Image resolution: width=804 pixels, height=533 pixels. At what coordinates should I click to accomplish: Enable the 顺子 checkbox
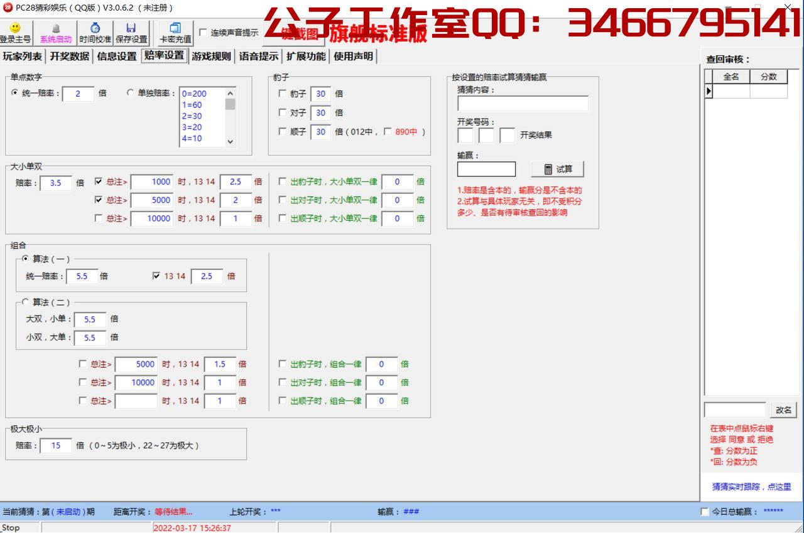[x=283, y=132]
